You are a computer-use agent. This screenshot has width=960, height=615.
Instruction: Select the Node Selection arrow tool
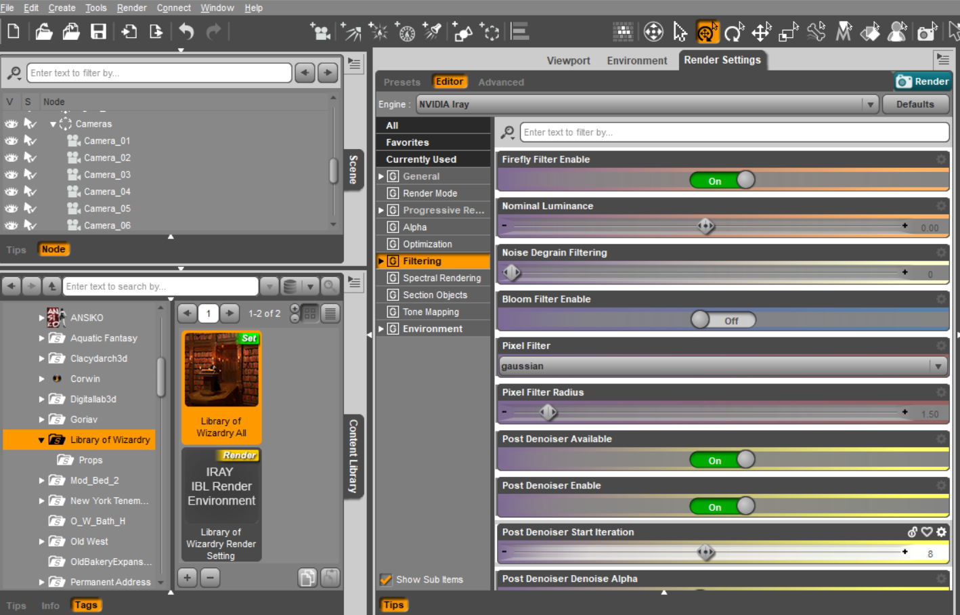click(680, 31)
